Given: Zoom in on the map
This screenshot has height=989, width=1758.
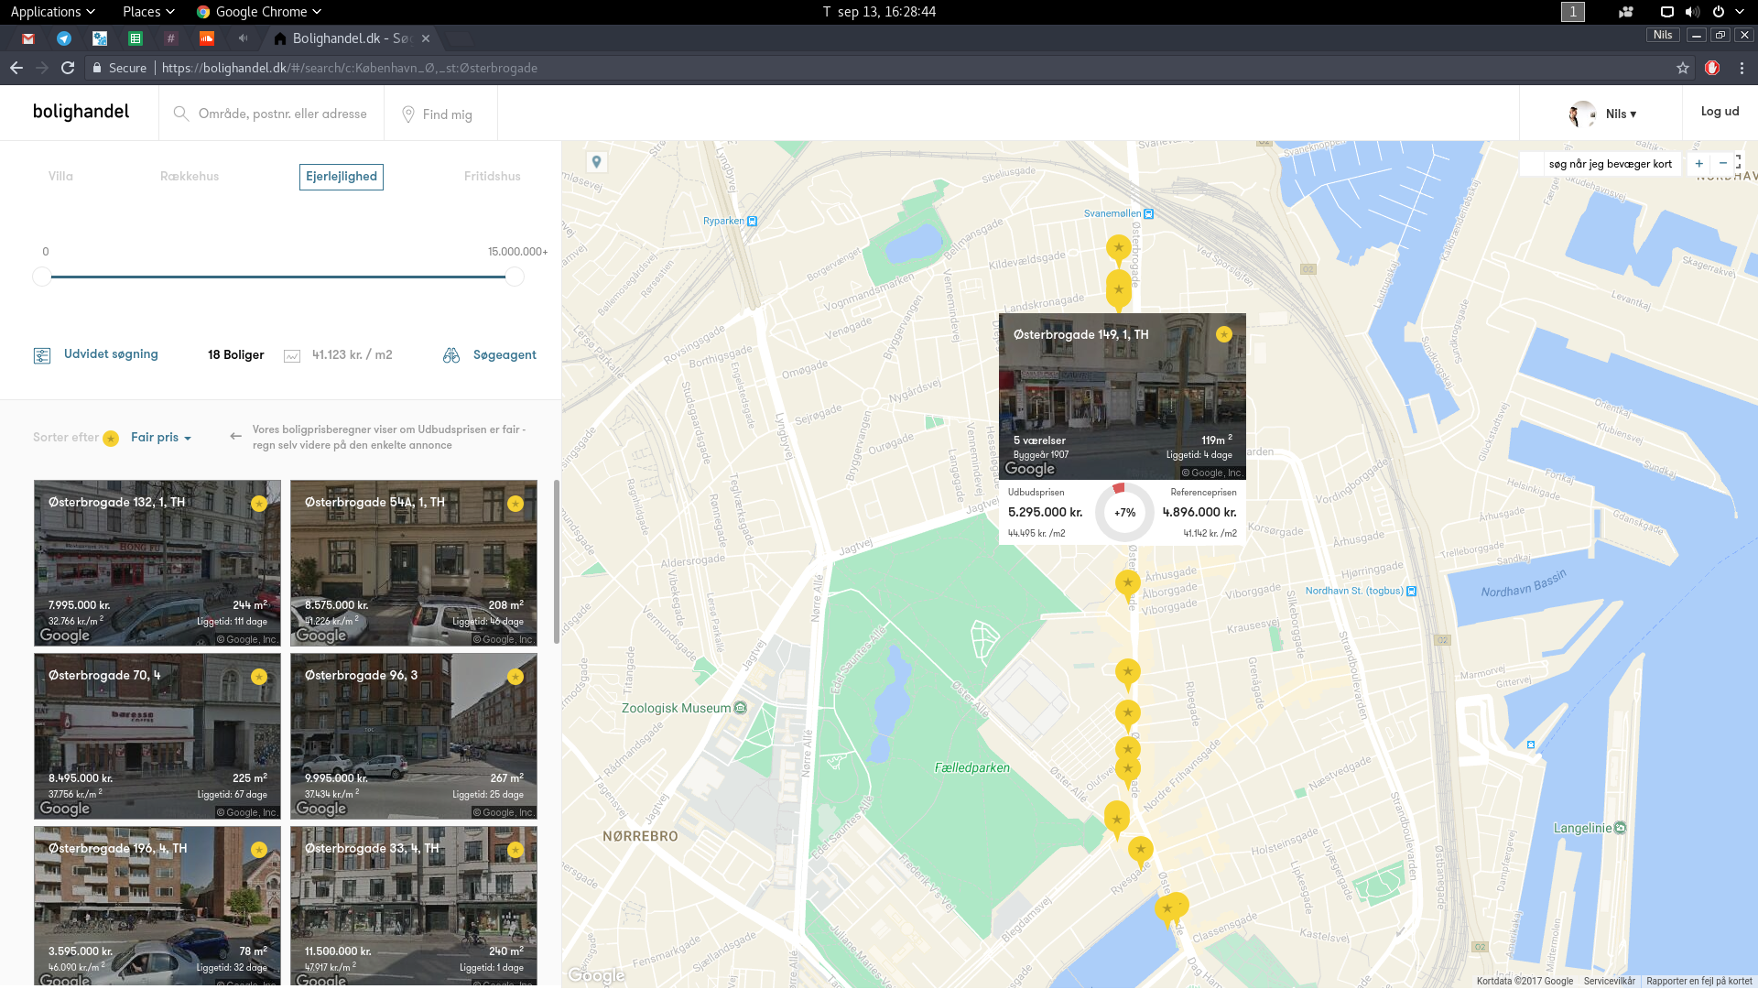Looking at the screenshot, I should [x=1699, y=163].
